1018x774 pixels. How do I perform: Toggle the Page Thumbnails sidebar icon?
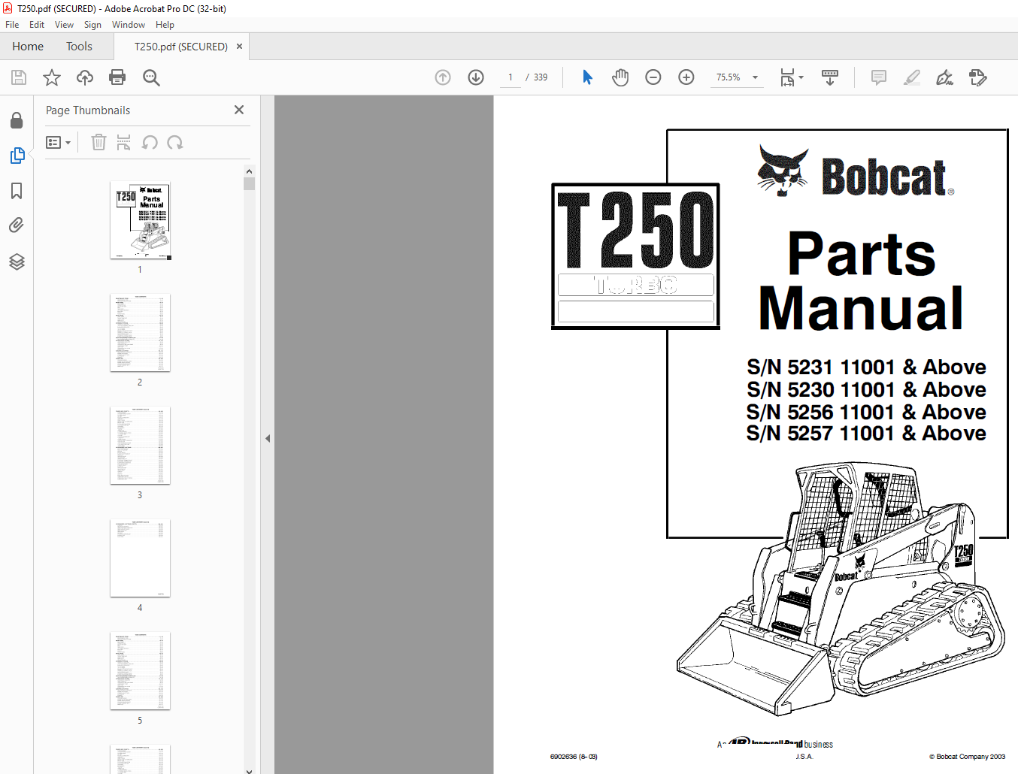click(17, 156)
